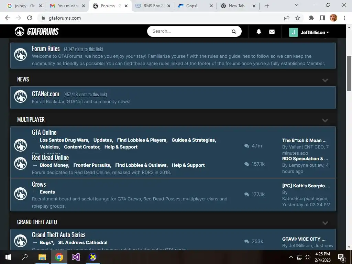Click the GTA Online forum icon
Screen dimensions: 352x264
pos(20,145)
